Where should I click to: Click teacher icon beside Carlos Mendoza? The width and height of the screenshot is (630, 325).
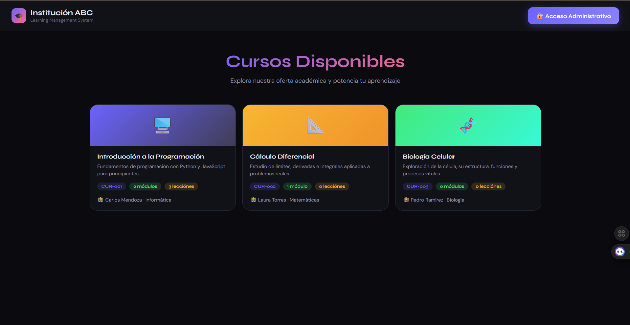point(101,200)
